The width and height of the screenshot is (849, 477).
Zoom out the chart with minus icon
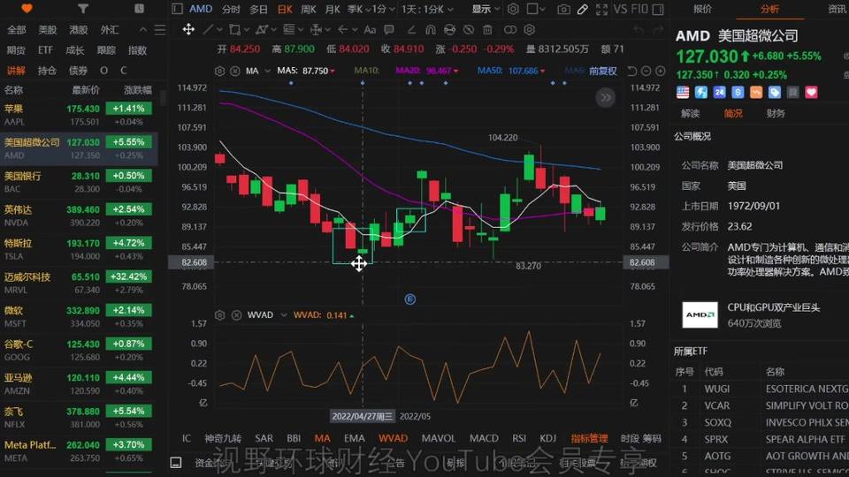[646, 71]
